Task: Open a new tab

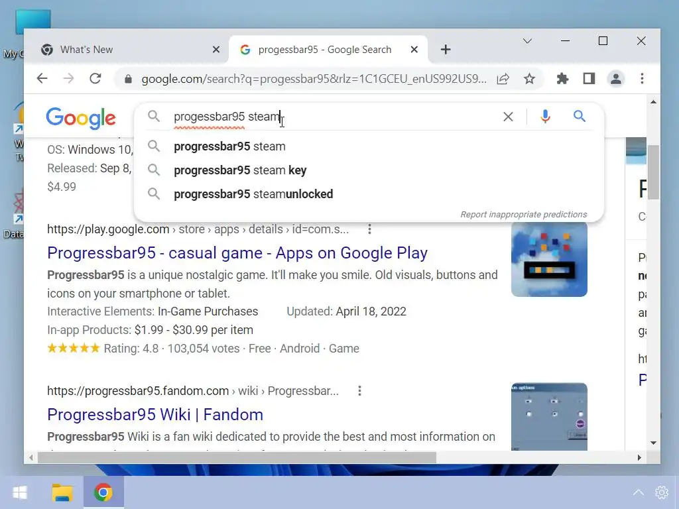Action: (x=446, y=50)
